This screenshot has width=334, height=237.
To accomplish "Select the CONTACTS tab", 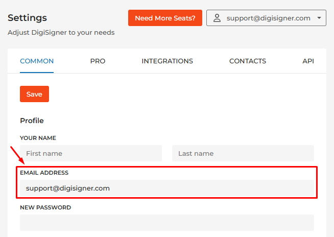I will (247, 61).
